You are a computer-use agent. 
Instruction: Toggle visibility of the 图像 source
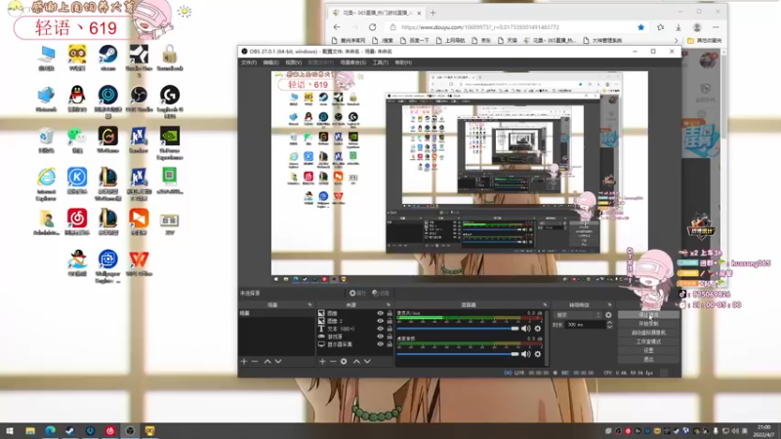(x=381, y=313)
